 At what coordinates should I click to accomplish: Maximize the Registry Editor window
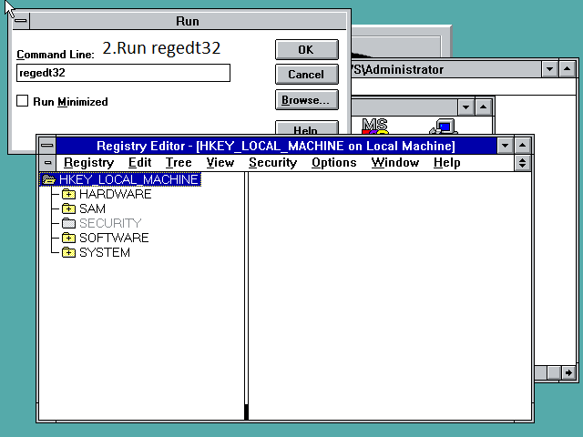point(522,146)
